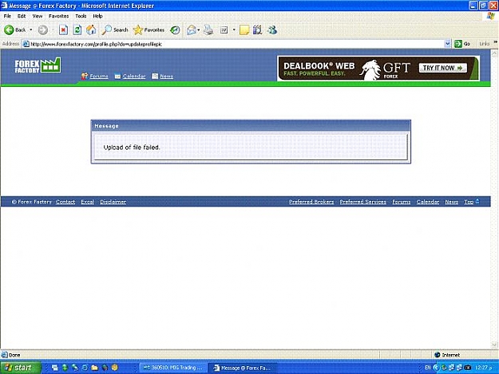Switch to the MIG Trading taskbar window
Image resolution: width=499 pixels, height=374 pixels.
pyautogui.click(x=172, y=368)
